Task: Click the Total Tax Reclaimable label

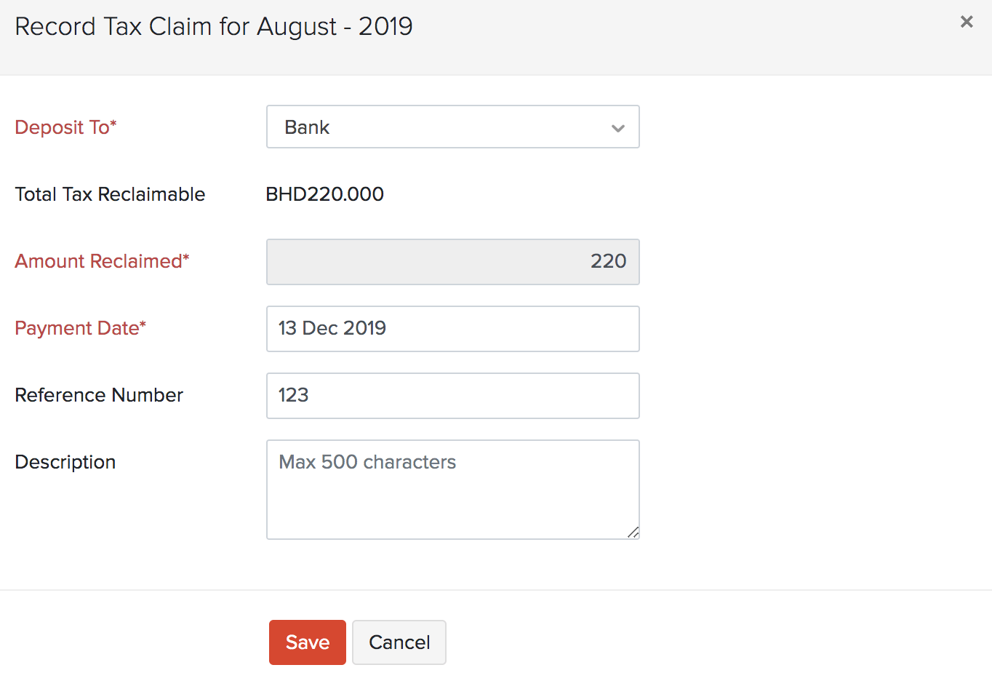Action: point(110,194)
